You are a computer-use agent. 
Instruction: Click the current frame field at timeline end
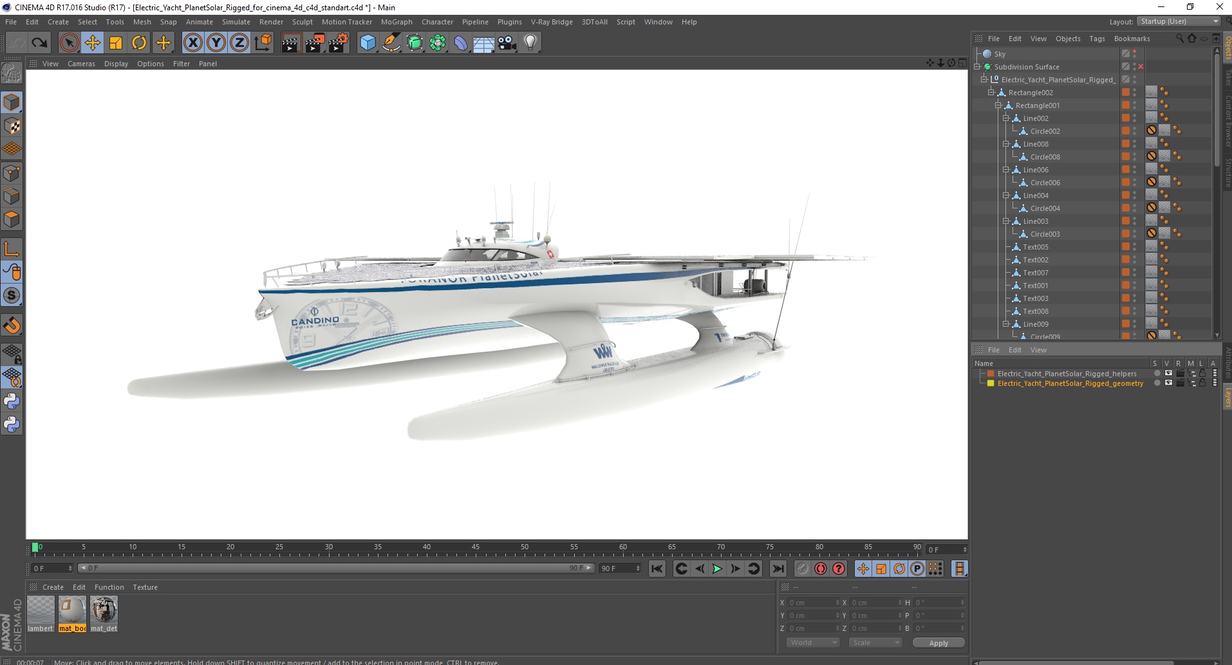(946, 550)
